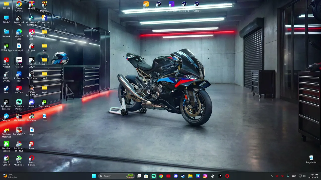Image resolution: width=321 pixels, height=180 pixels.
Task: Open TikTok from the taskbar
Action: 220,176
